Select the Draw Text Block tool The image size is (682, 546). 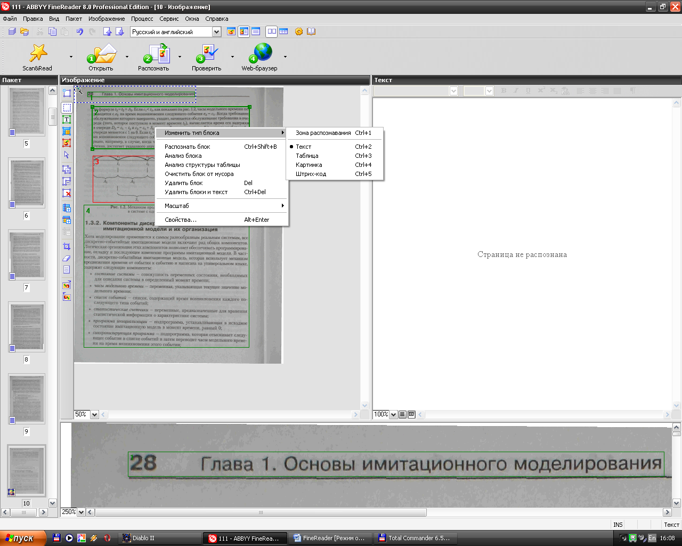(67, 119)
